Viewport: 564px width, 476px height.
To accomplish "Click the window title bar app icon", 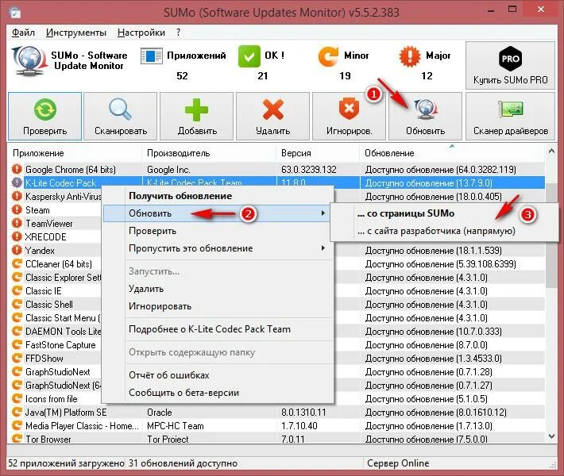I will pyautogui.click(x=15, y=12).
